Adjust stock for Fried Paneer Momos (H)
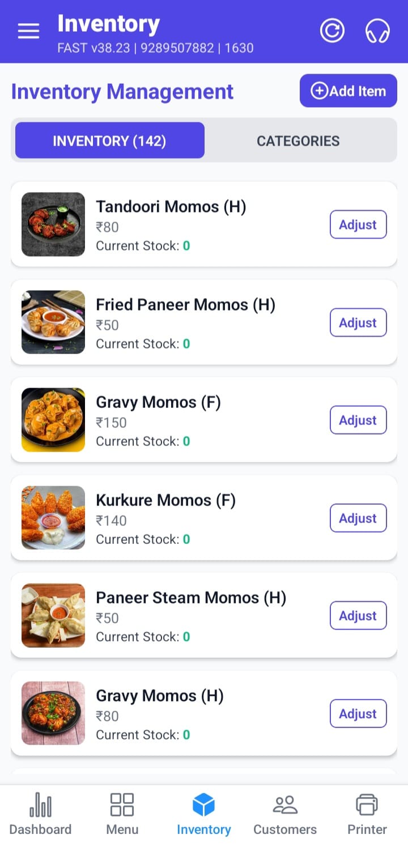408x847 pixels. click(358, 322)
